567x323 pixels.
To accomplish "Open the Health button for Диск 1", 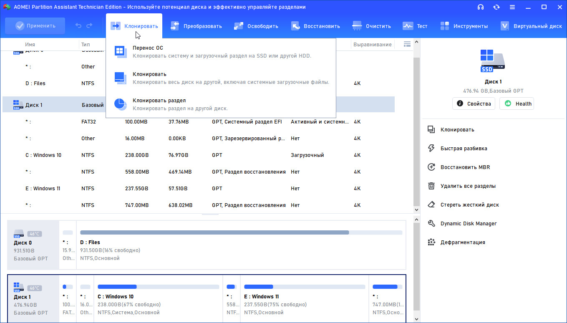I will (x=517, y=103).
